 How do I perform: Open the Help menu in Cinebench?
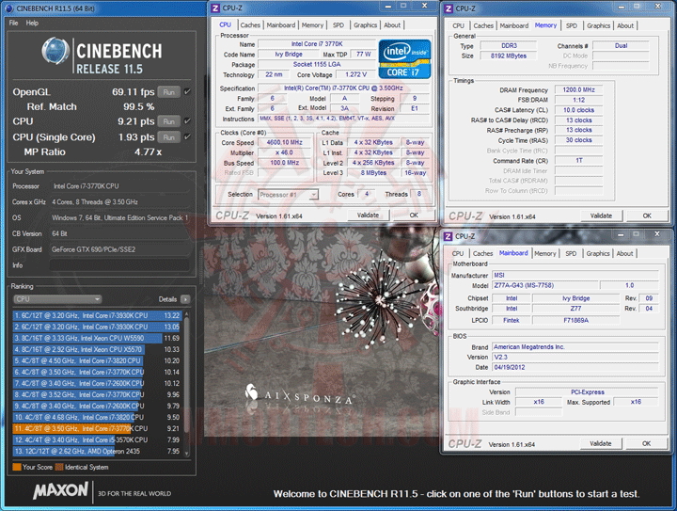tap(32, 23)
